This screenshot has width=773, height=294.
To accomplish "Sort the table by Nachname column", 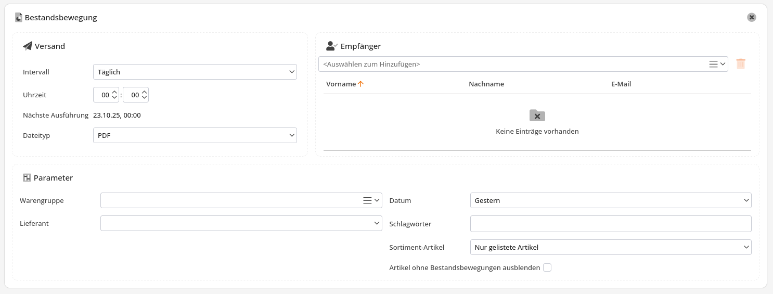I will pyautogui.click(x=486, y=84).
